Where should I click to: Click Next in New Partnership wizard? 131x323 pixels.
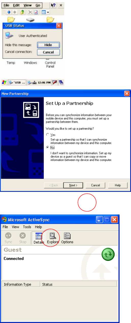(x=73, y=185)
